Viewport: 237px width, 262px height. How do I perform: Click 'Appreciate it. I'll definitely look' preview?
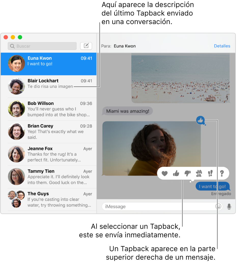click(59, 177)
